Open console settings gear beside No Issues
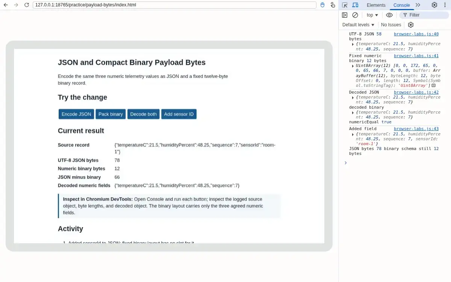Viewport: 451px width, 282px height. point(411,25)
